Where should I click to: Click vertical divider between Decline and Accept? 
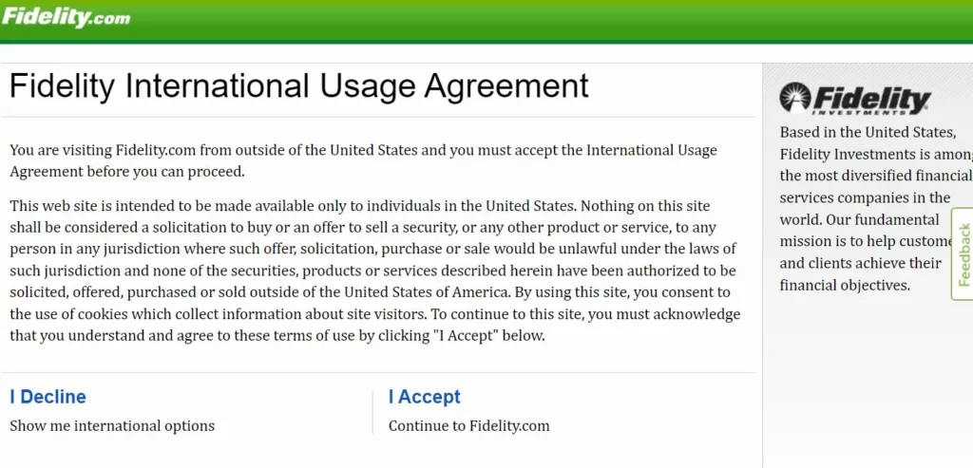pyautogui.click(x=372, y=412)
